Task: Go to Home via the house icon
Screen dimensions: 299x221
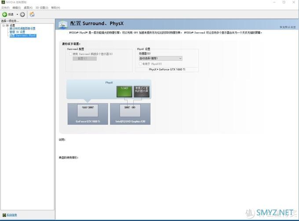Action: [x=32, y=14]
